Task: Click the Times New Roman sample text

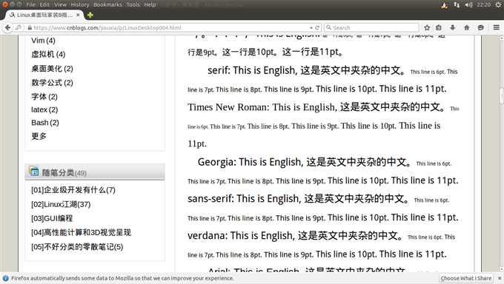Action: point(316,107)
